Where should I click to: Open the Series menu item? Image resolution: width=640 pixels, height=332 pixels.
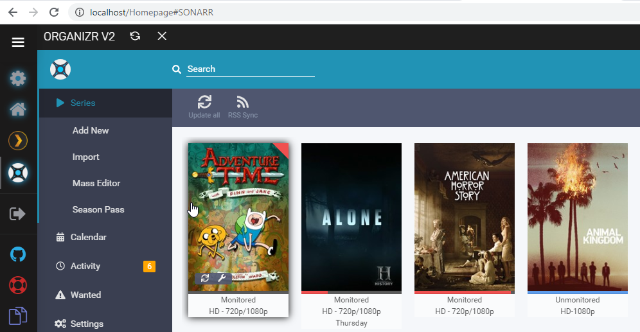(105, 103)
